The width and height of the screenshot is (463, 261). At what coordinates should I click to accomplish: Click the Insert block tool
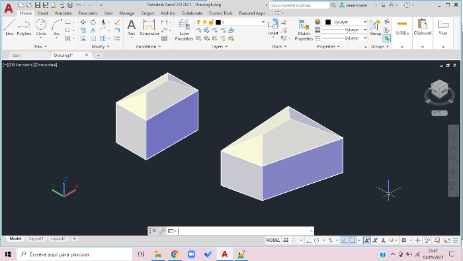pos(273,27)
